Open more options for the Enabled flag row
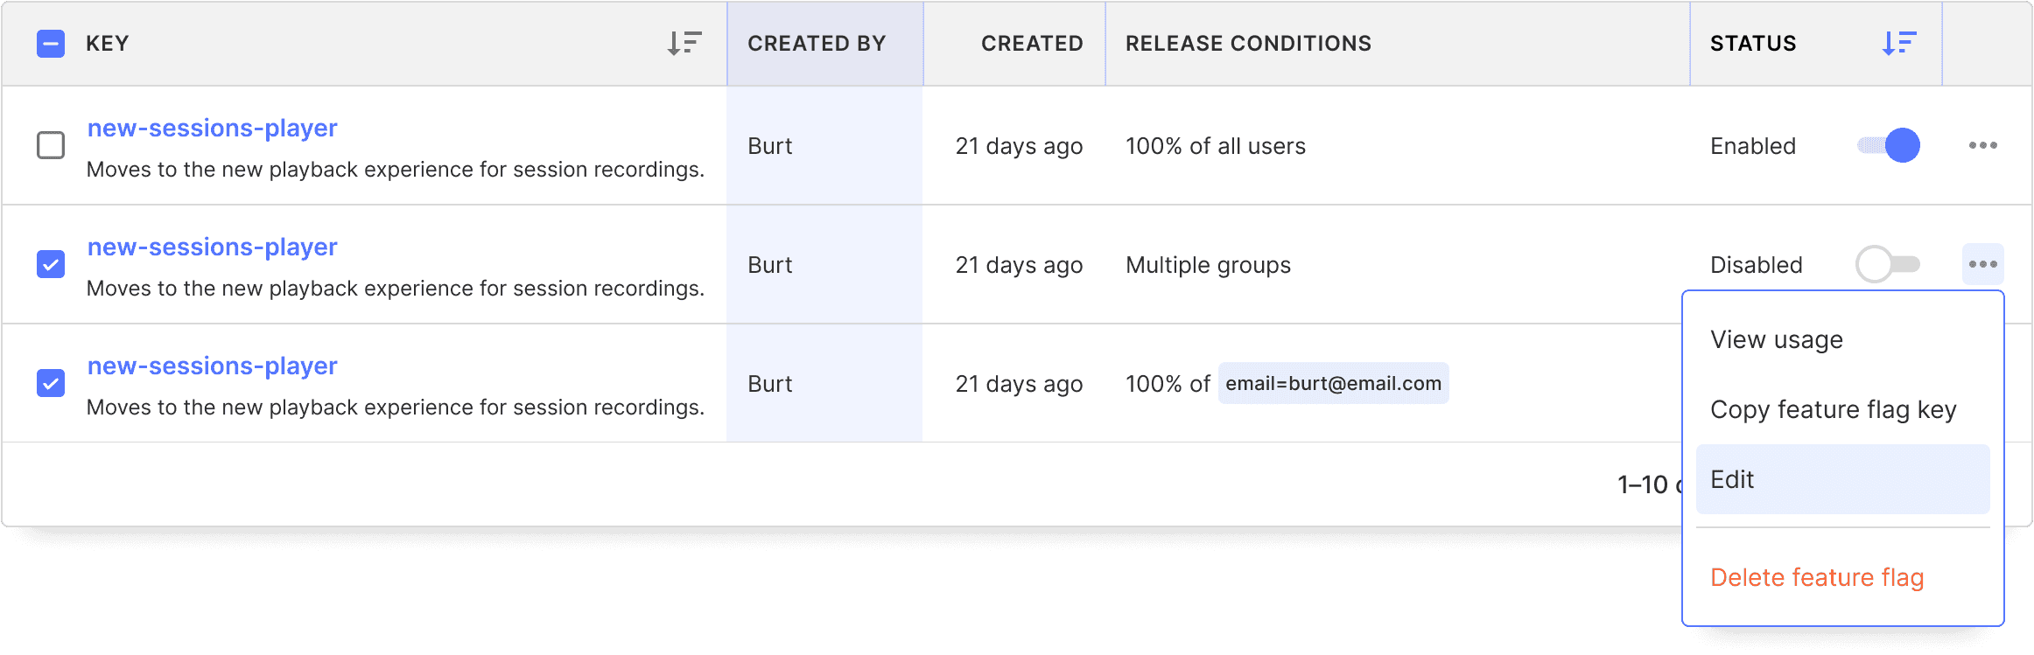Screen dimensions: 2034x655 pos(1982,145)
